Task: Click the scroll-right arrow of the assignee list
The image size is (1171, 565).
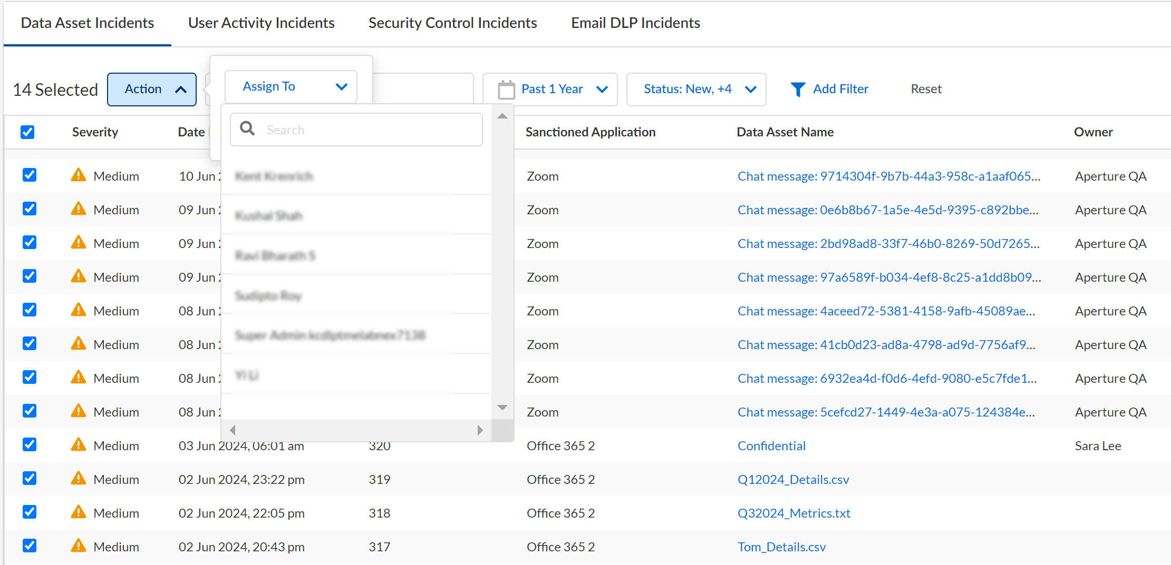Action: [480, 430]
